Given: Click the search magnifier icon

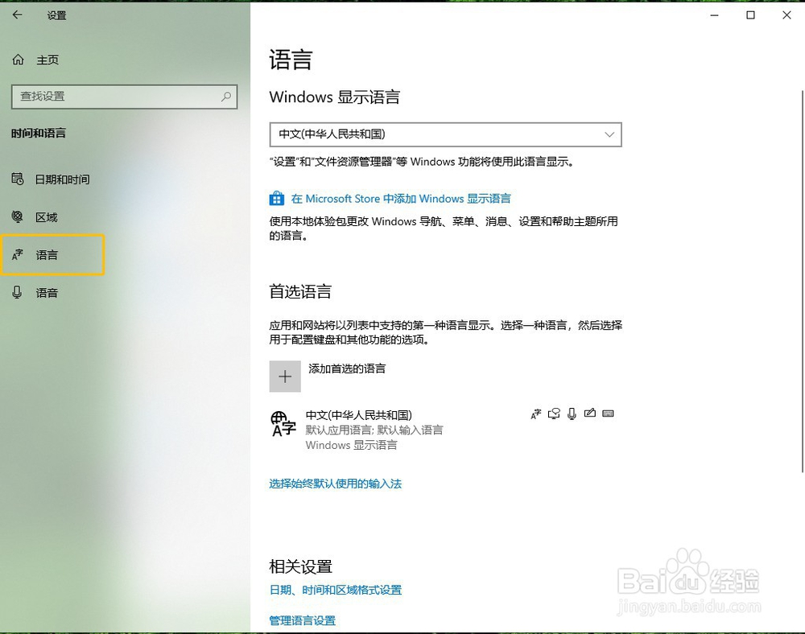Looking at the screenshot, I should (x=226, y=97).
